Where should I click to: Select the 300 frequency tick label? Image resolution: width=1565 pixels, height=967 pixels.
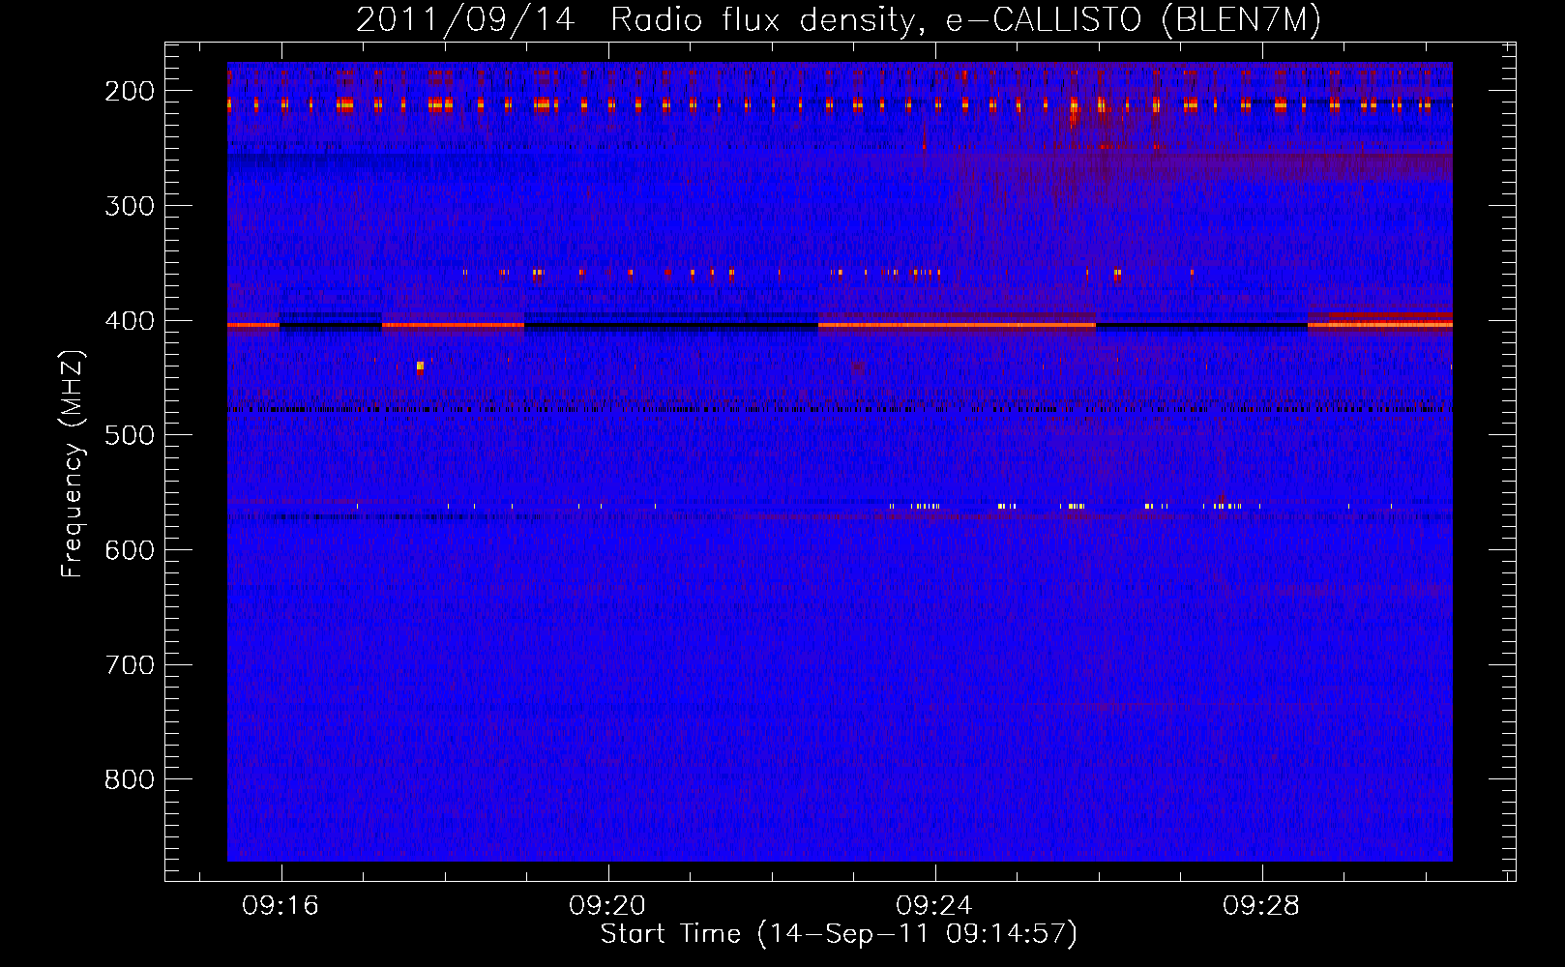[x=130, y=206]
